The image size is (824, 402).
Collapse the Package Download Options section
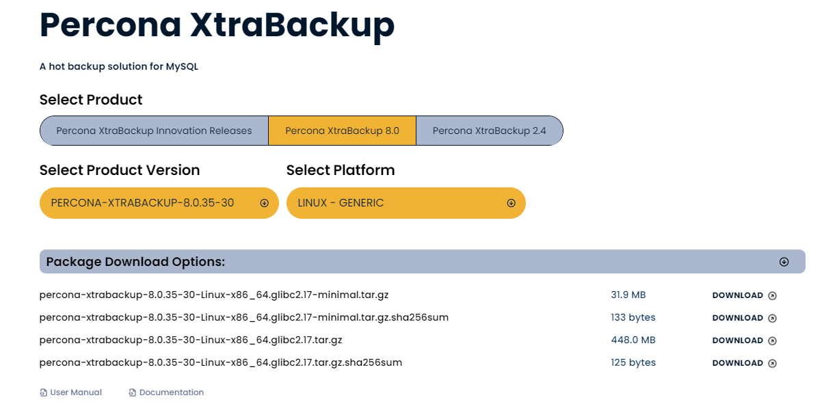[784, 262]
